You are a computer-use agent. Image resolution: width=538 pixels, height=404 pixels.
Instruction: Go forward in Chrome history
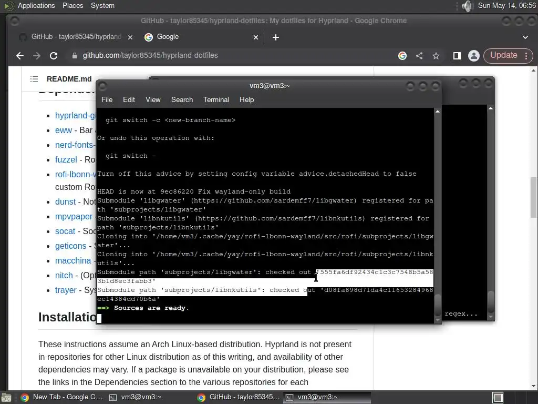(x=37, y=56)
